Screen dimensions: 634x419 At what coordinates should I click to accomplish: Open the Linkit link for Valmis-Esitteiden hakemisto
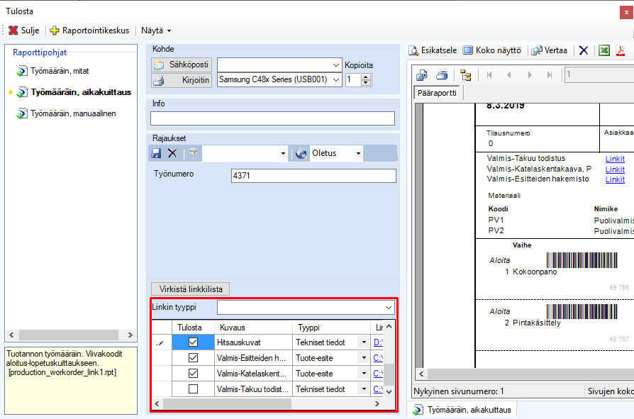coord(615,179)
